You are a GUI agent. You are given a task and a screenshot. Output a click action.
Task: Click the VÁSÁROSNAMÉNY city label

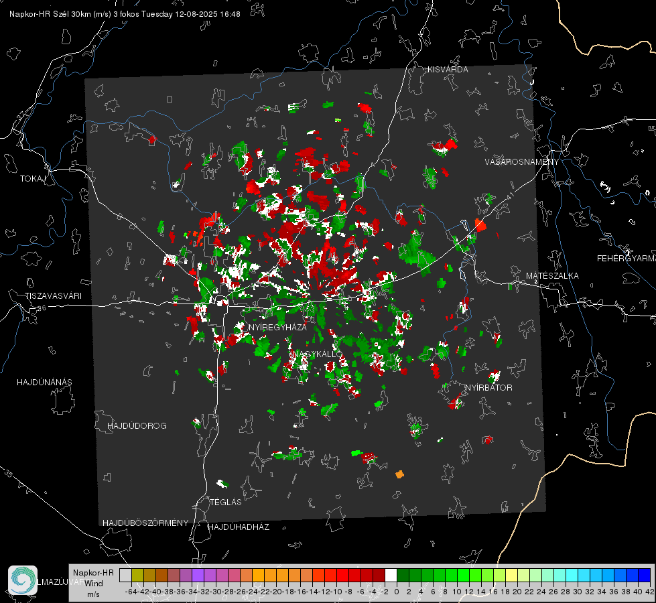point(522,162)
